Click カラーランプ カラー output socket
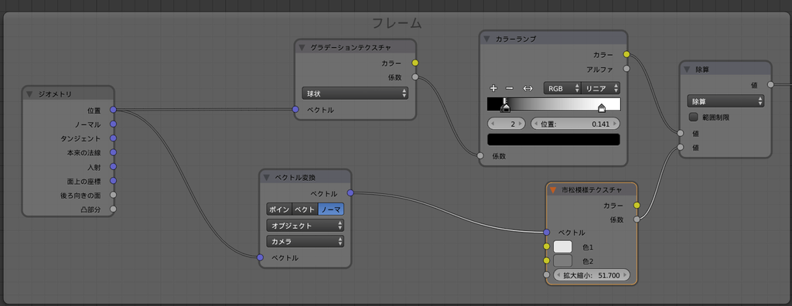 626,55
